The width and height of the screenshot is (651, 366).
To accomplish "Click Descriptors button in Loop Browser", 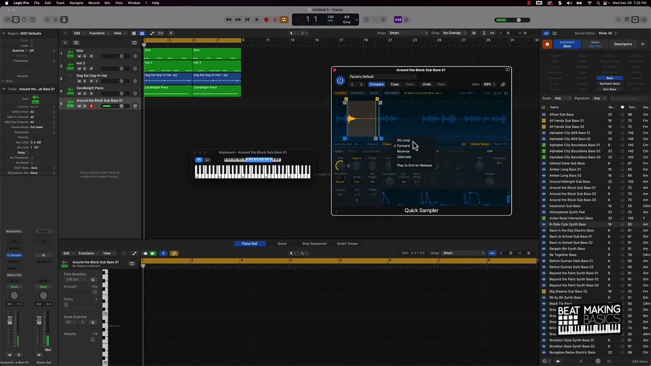I will 623,44.
